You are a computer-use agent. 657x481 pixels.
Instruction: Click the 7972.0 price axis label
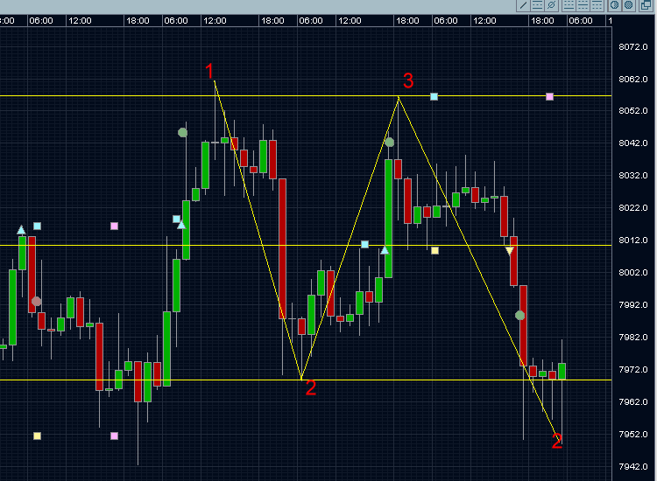click(x=633, y=369)
